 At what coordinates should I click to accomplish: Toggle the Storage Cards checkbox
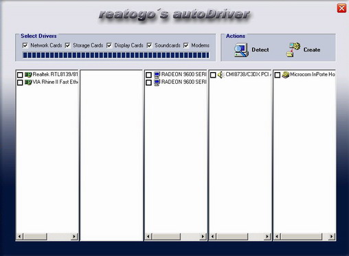click(x=67, y=45)
